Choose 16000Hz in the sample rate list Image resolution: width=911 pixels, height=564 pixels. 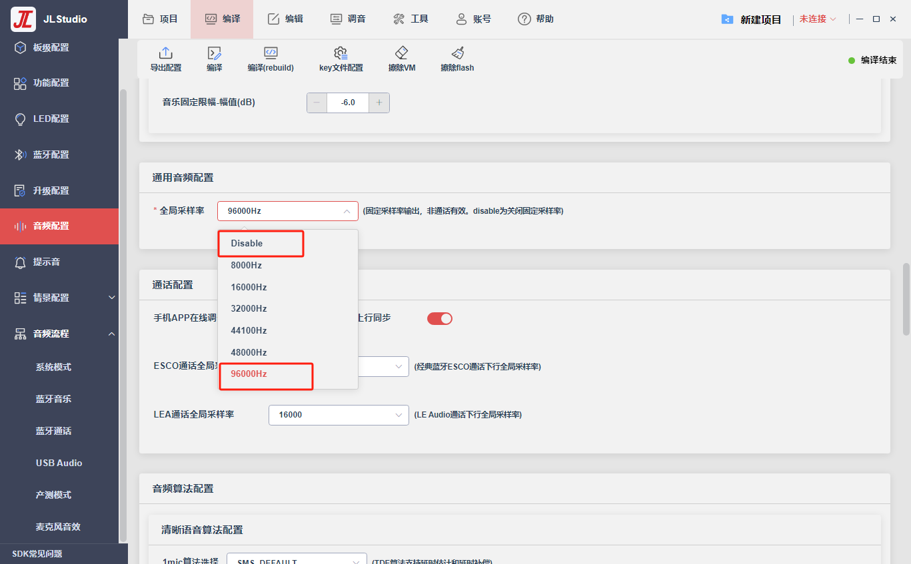pos(288,288)
